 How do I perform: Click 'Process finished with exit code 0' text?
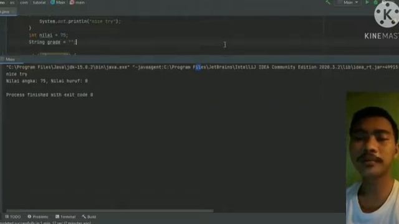[50, 95]
